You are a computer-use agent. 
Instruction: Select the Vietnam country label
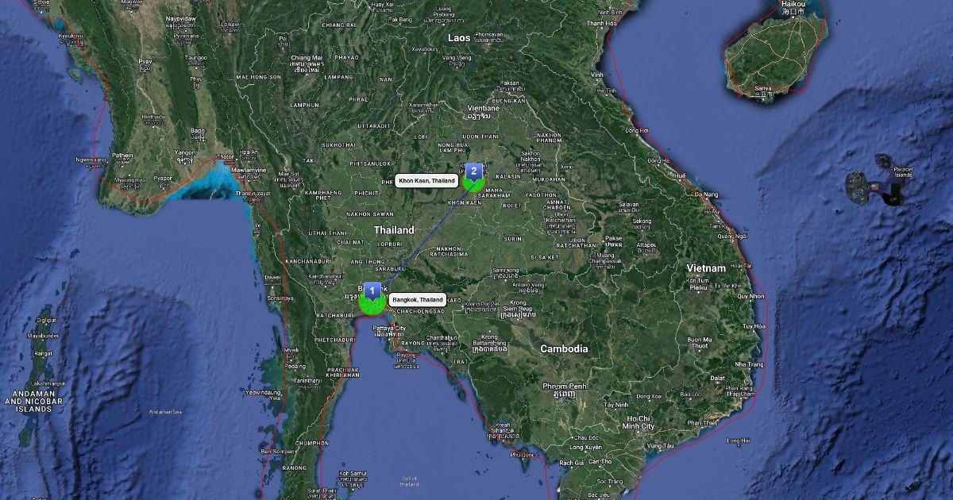(706, 268)
